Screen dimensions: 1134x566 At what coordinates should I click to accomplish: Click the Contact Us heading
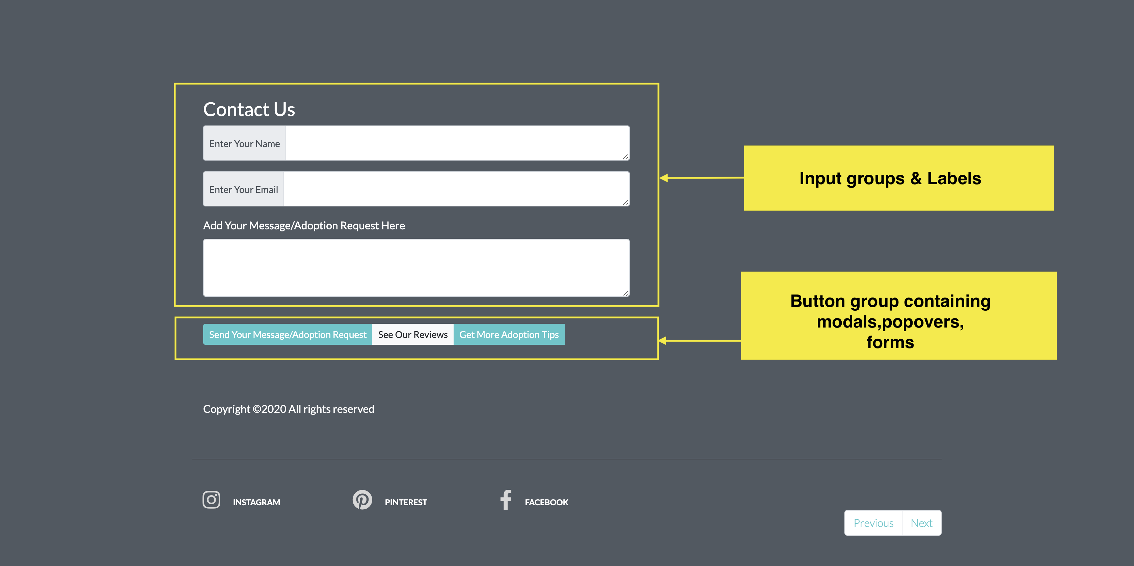tap(249, 109)
